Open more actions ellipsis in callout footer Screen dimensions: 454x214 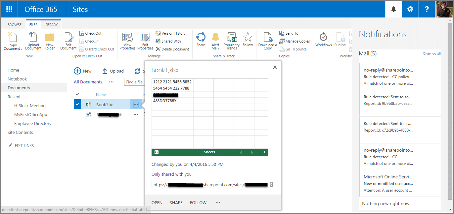(x=218, y=202)
